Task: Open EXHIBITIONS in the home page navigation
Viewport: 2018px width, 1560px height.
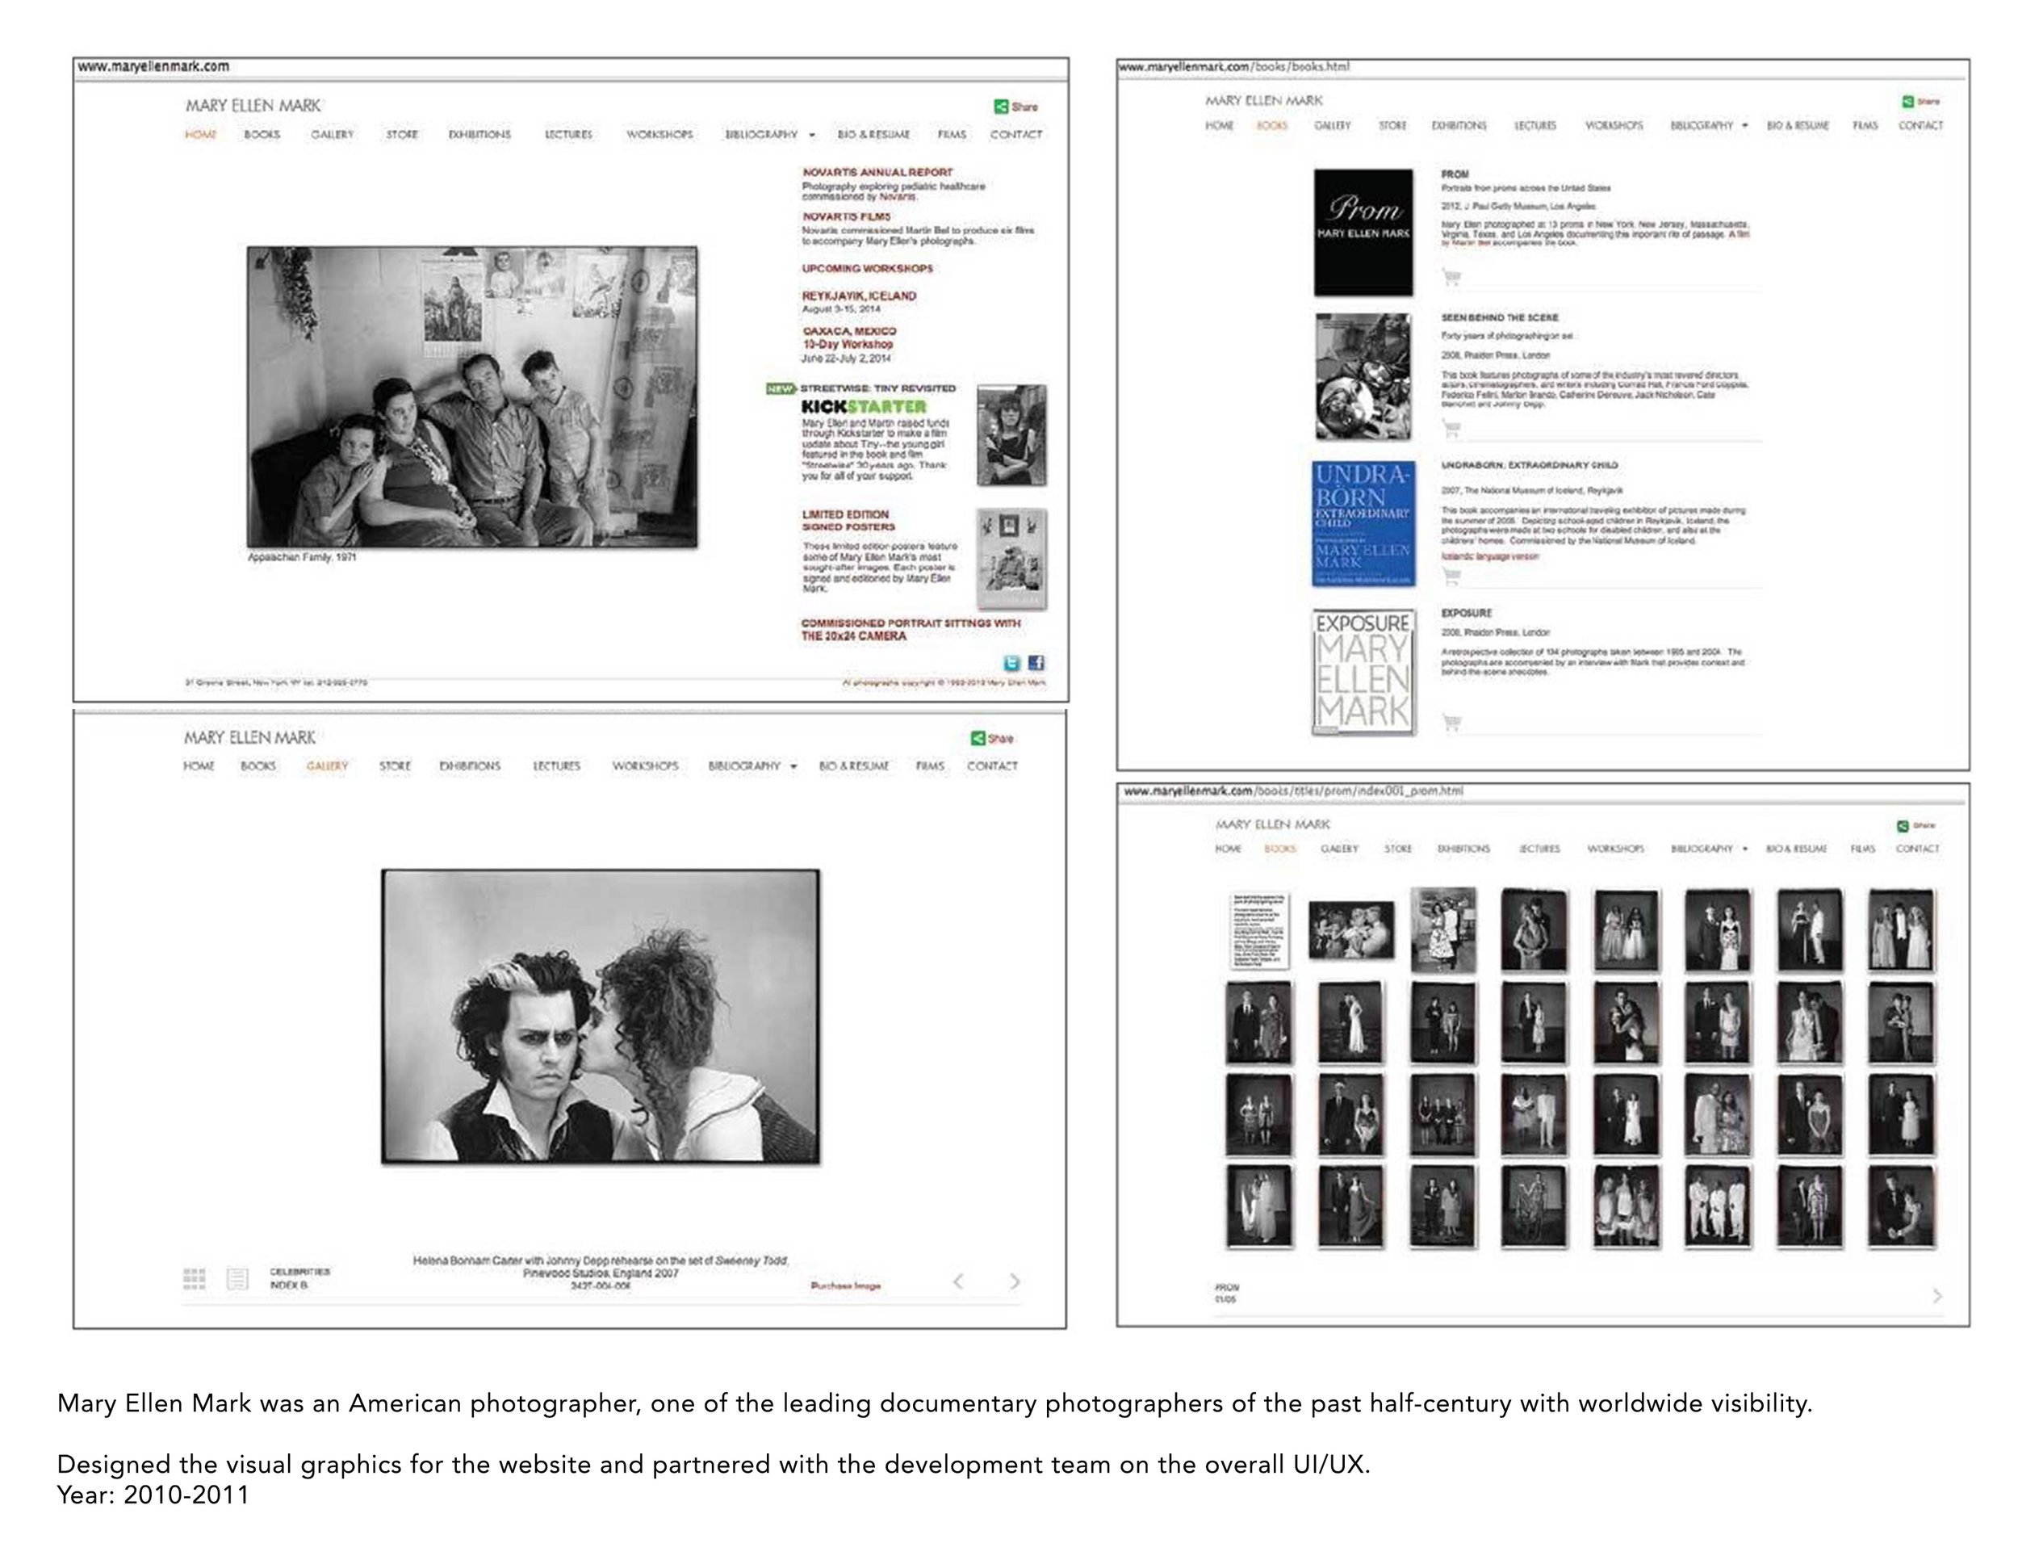Action: 479,135
